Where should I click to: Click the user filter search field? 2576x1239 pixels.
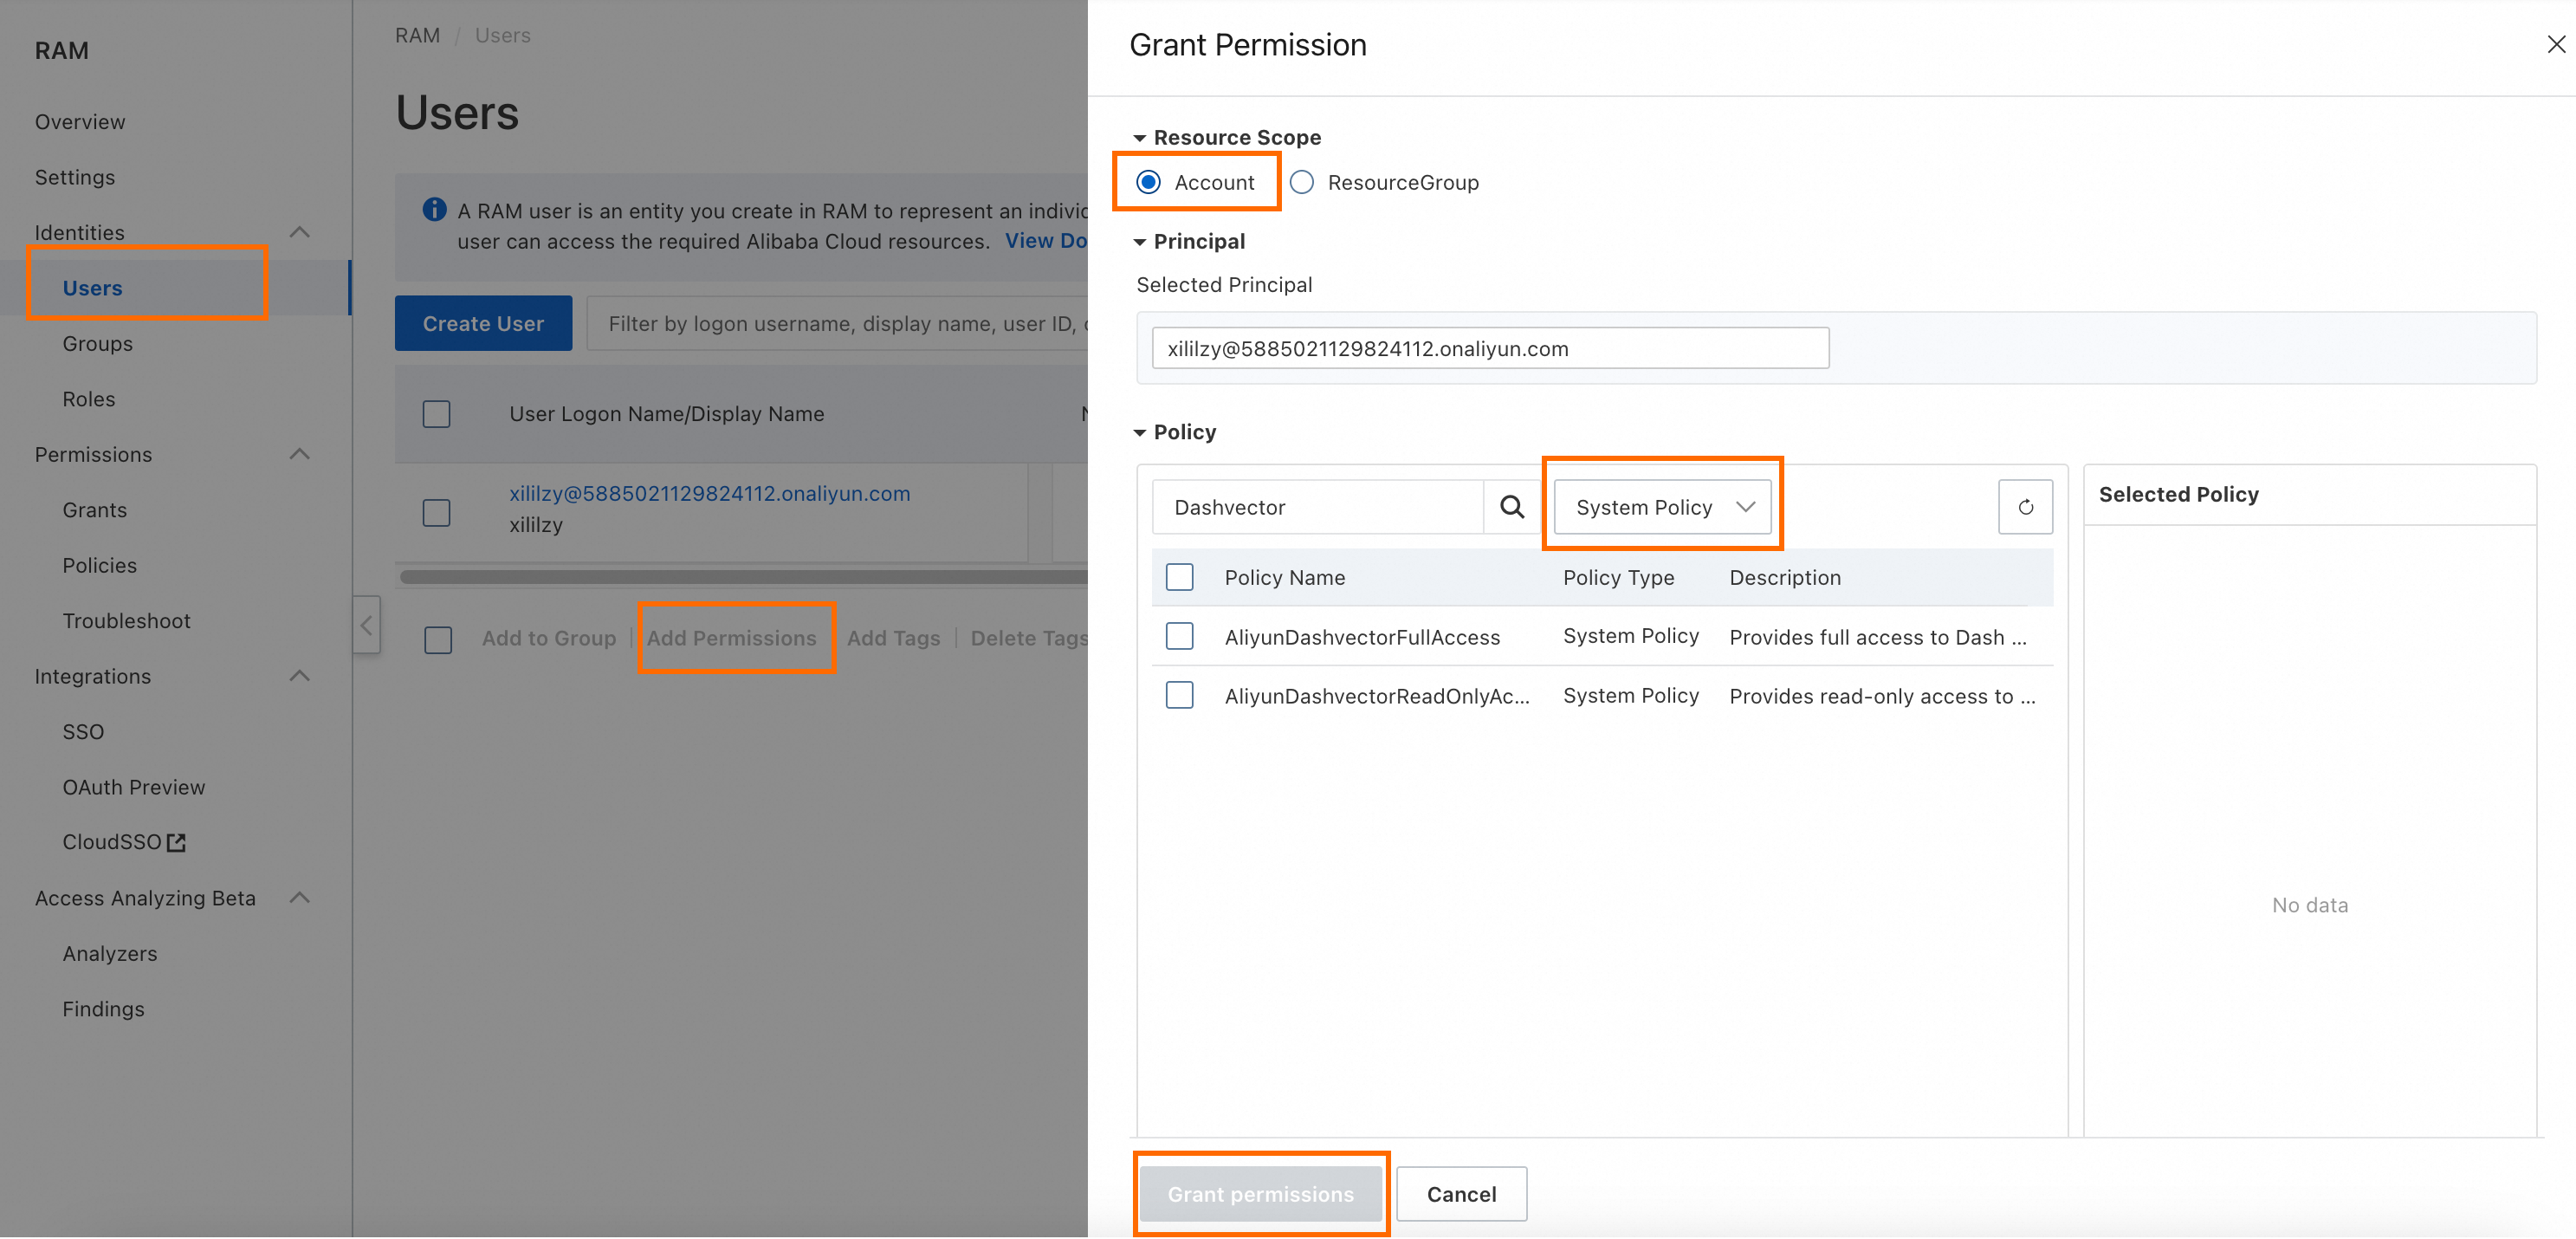(837, 323)
